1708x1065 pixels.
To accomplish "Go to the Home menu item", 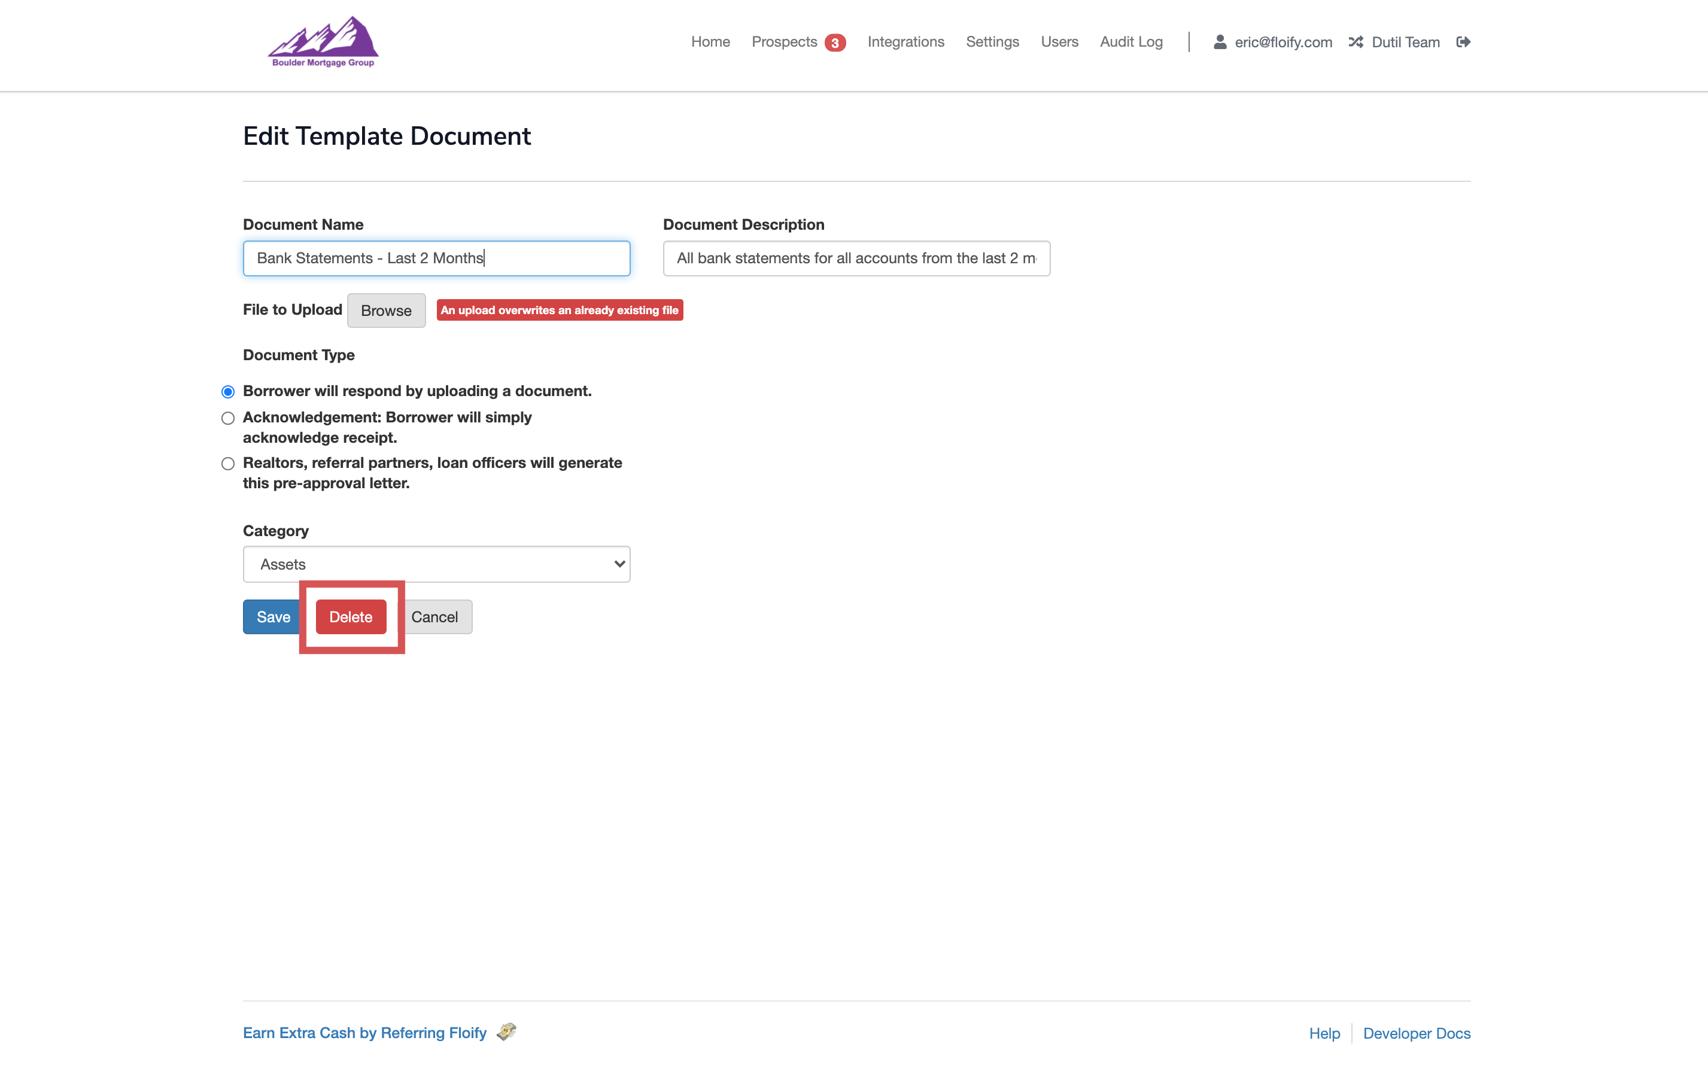I will tap(710, 42).
